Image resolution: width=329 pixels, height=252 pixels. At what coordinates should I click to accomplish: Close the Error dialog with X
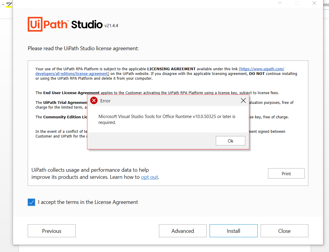click(x=243, y=101)
